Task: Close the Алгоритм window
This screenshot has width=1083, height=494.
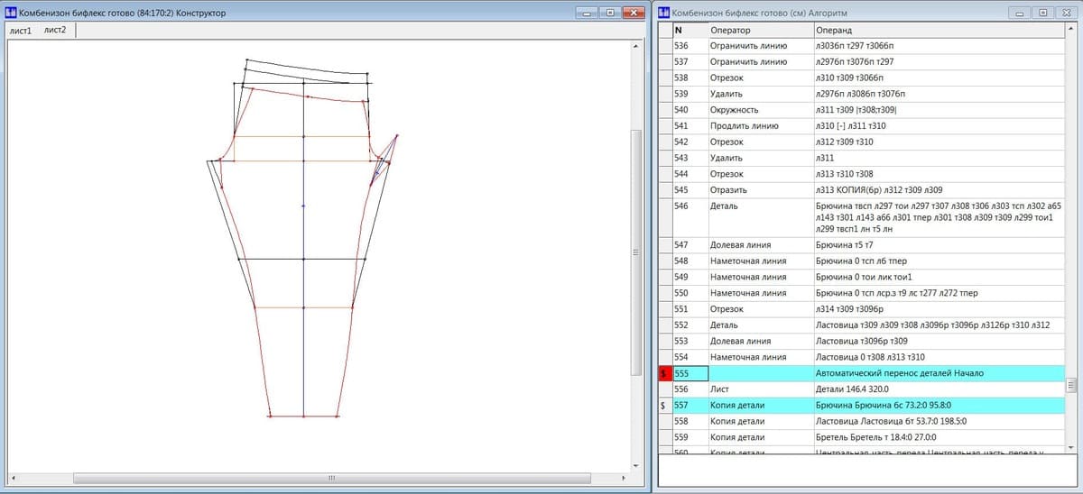Action: pyautogui.click(x=1068, y=13)
